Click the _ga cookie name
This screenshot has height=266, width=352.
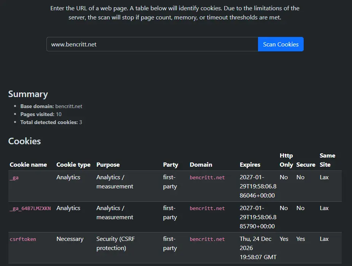tap(14, 178)
